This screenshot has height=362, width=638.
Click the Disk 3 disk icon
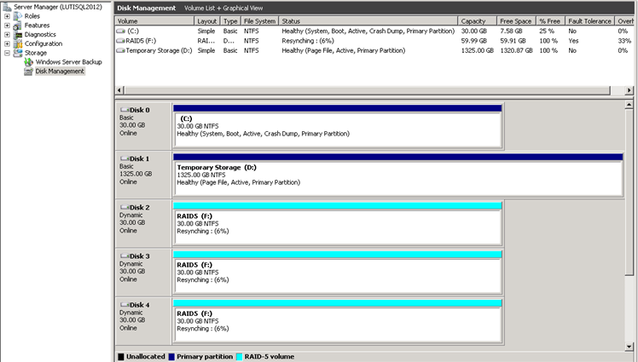(x=125, y=256)
